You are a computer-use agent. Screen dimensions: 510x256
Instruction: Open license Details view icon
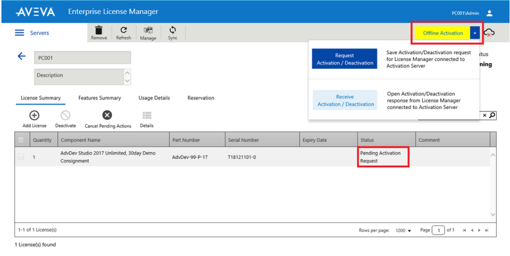tap(147, 115)
